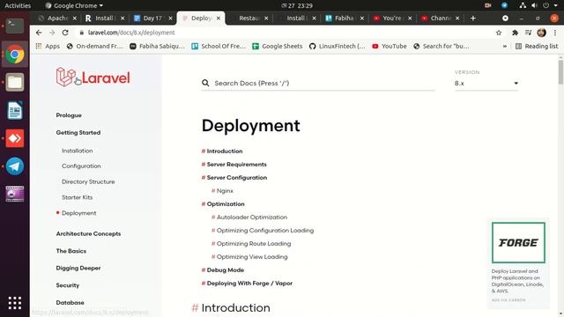Image resolution: width=564 pixels, height=317 pixels.
Task: Open the Starter Kits docs page
Action: pos(77,197)
